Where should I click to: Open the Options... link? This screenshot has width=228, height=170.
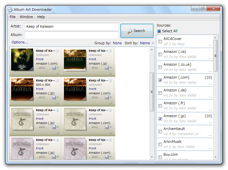(x=20, y=42)
